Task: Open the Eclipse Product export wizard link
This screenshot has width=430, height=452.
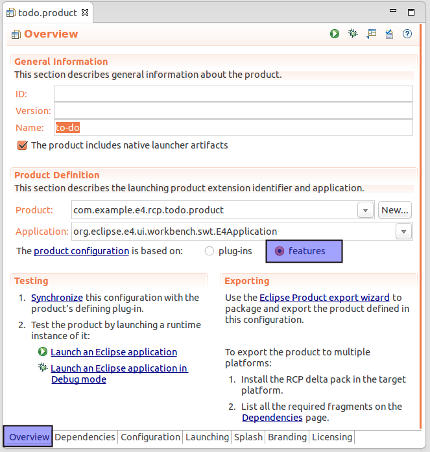Action: click(x=324, y=298)
